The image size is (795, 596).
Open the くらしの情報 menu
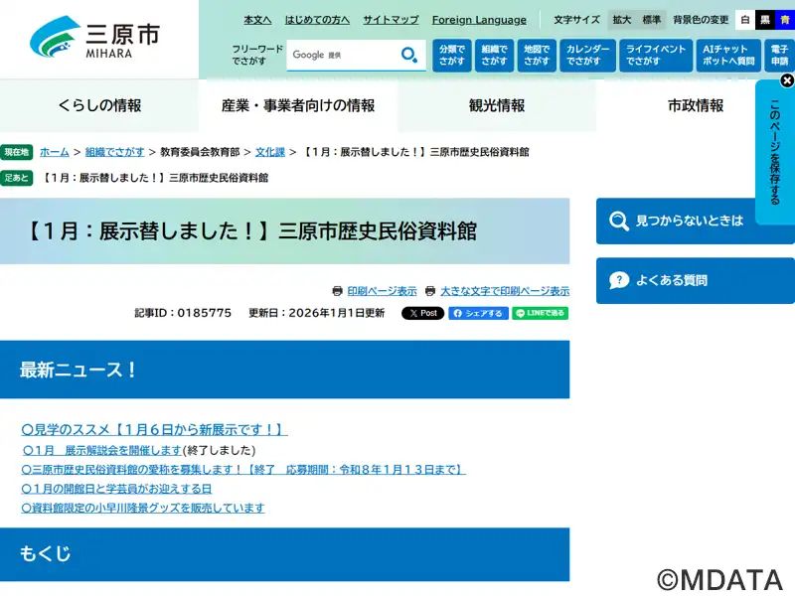99,105
